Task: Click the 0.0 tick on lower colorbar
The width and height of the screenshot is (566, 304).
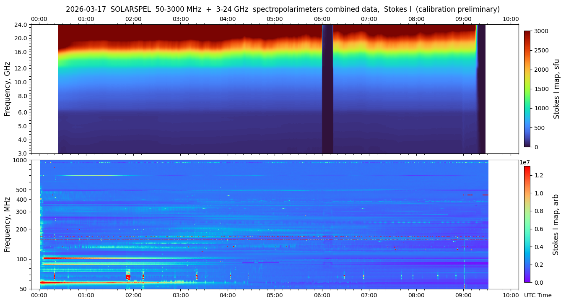Action: coord(538,283)
